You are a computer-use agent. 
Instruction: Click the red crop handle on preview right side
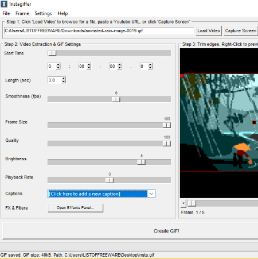coord(254,122)
